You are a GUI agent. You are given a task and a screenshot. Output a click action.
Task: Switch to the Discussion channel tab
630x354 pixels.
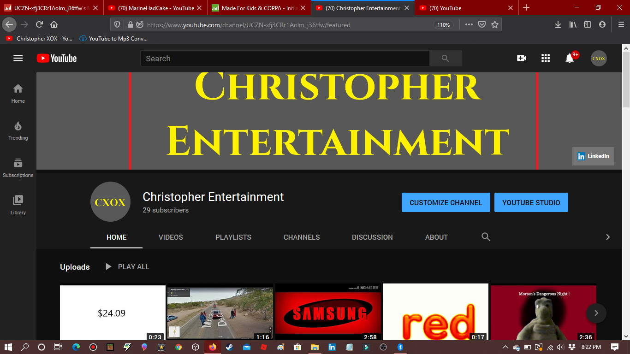372,237
